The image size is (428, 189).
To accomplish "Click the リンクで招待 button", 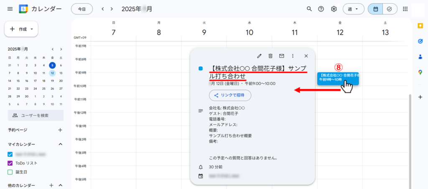I will pos(230,95).
